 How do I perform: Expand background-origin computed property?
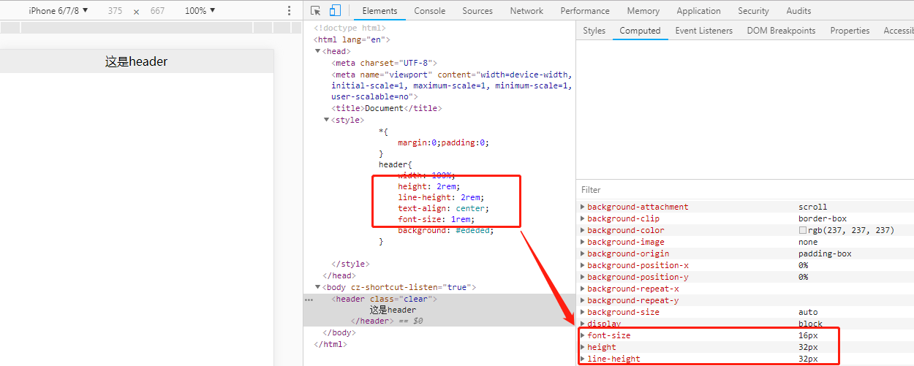tap(583, 253)
